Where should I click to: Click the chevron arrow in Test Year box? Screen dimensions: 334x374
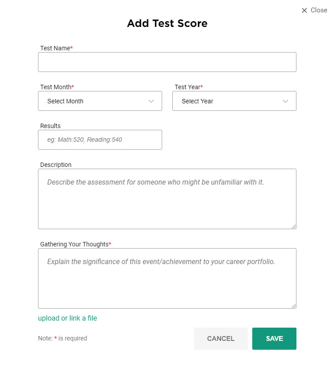(285, 101)
